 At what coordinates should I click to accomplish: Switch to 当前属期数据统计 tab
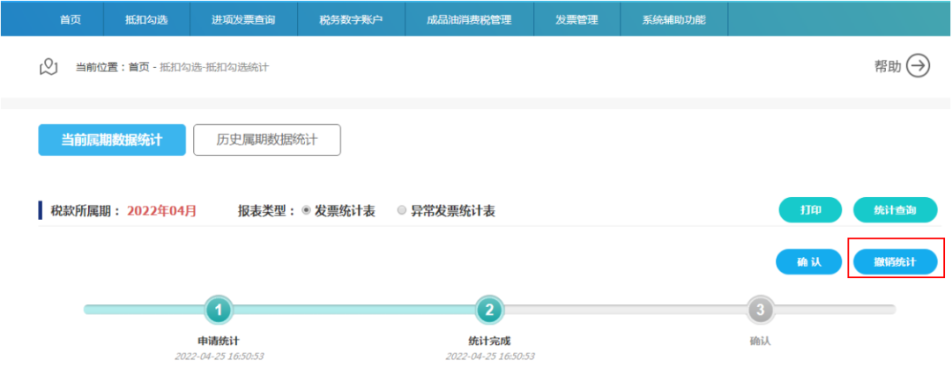click(x=112, y=140)
